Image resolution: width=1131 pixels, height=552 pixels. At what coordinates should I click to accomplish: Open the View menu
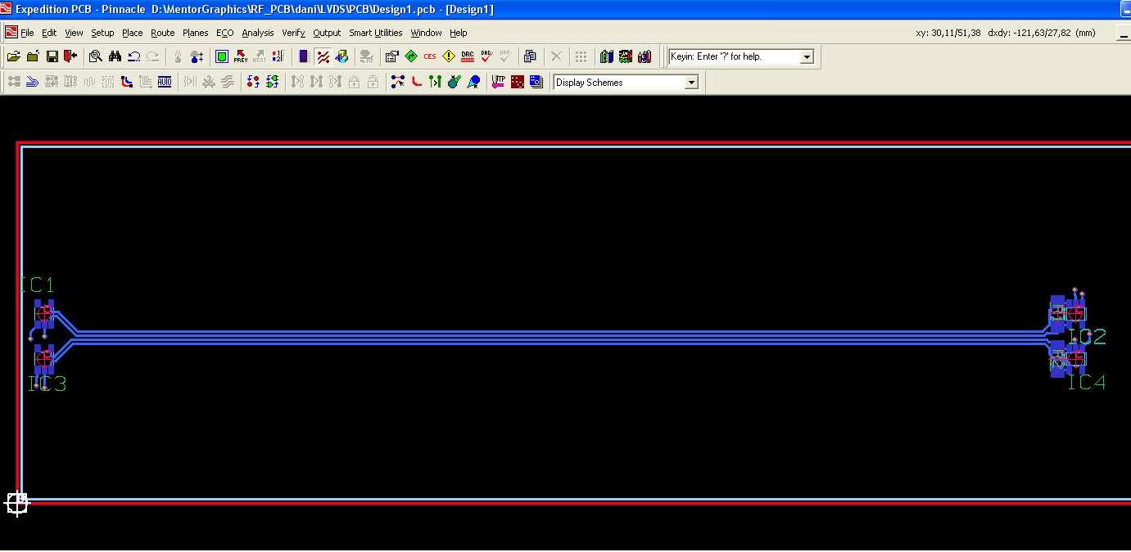74,33
